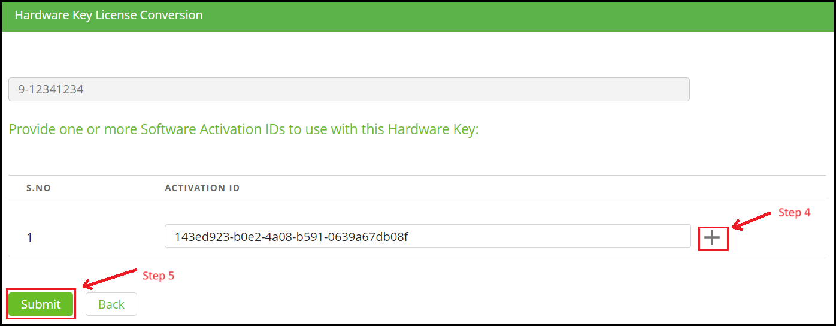Click the S.NO column header
The height and width of the screenshot is (326, 836).
pos(38,188)
